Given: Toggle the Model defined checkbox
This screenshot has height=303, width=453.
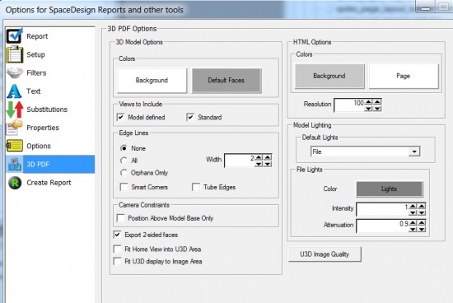Looking at the screenshot, I should (120, 117).
